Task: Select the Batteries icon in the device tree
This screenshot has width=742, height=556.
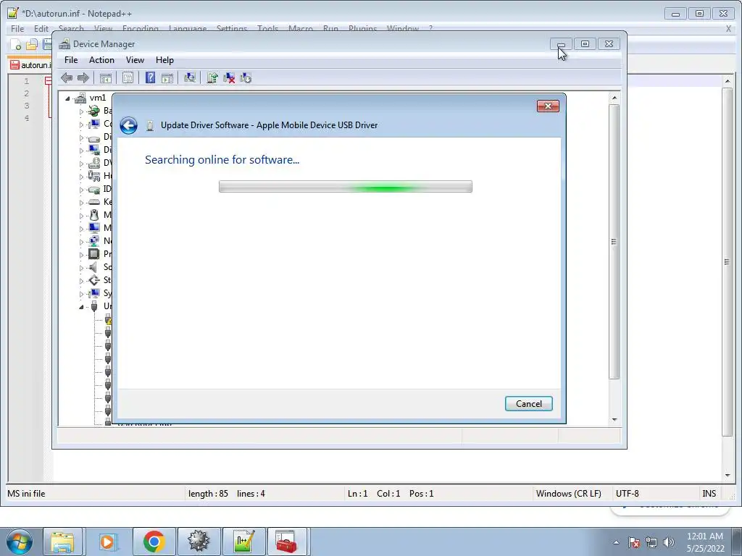Action: pyautogui.click(x=94, y=111)
